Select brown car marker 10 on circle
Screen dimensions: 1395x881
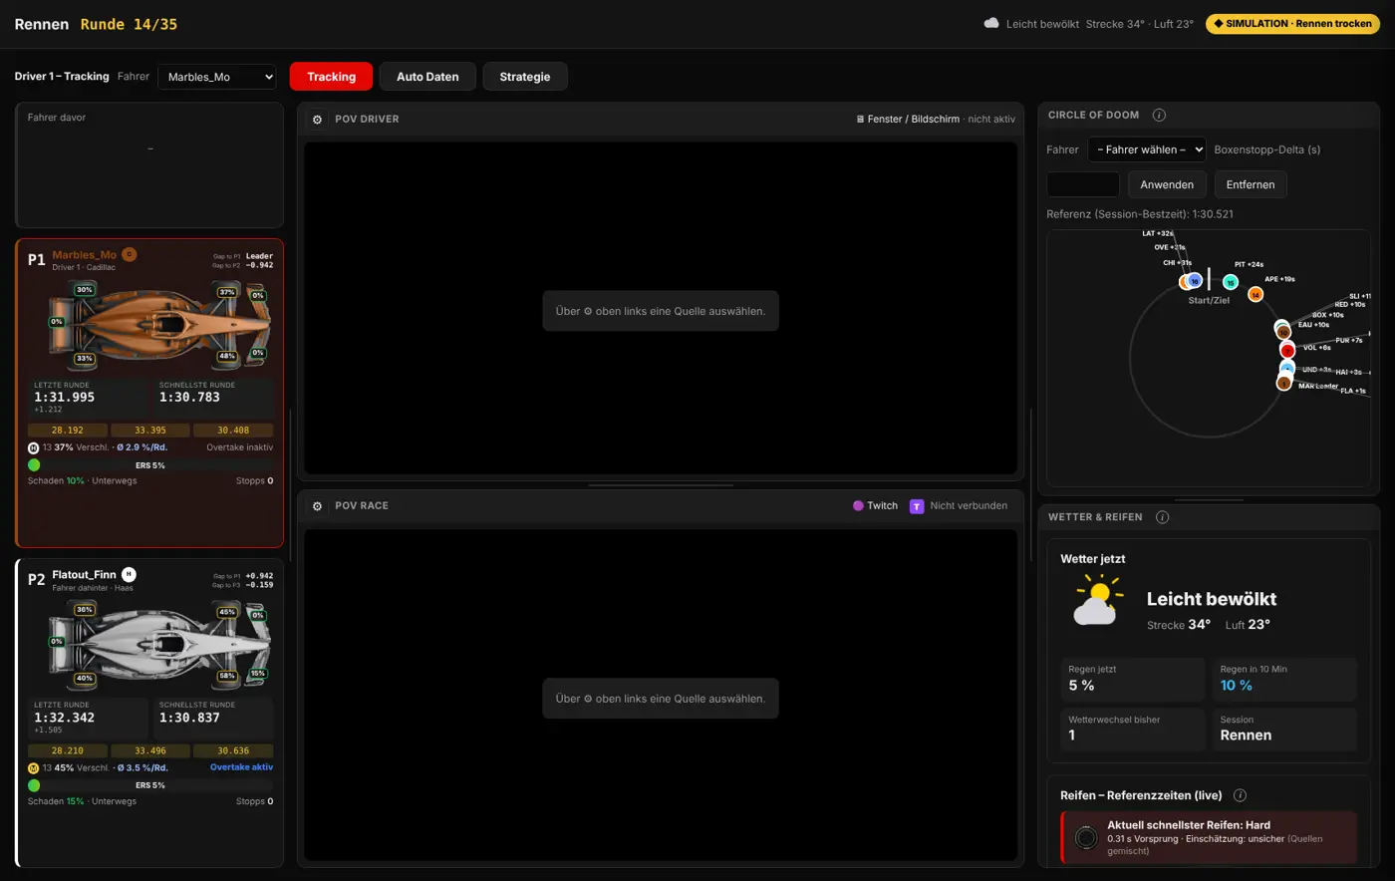click(1283, 331)
